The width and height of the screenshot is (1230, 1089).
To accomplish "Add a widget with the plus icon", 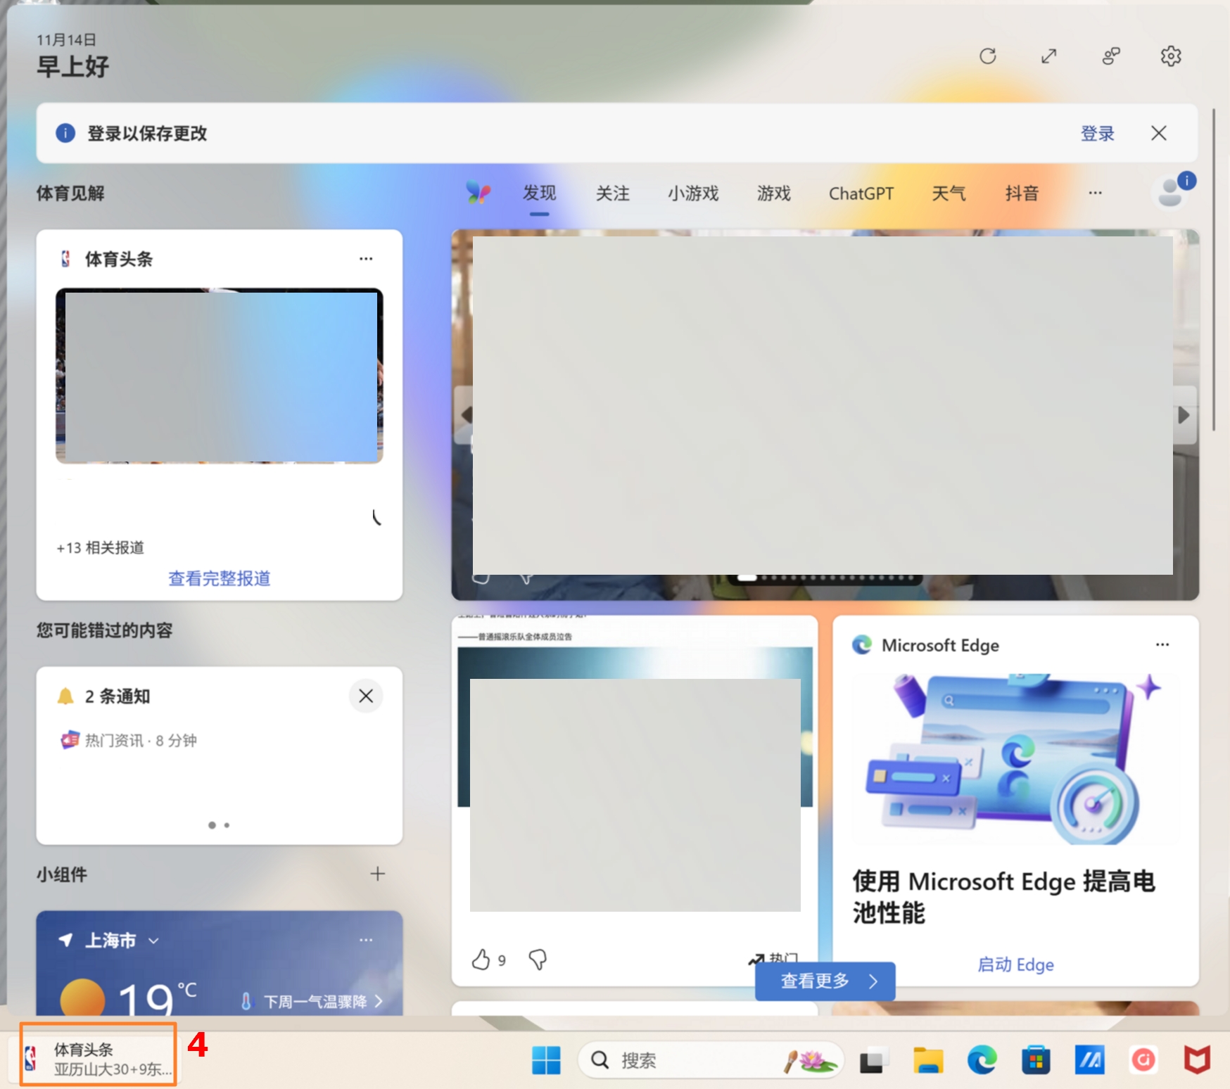I will point(377,874).
